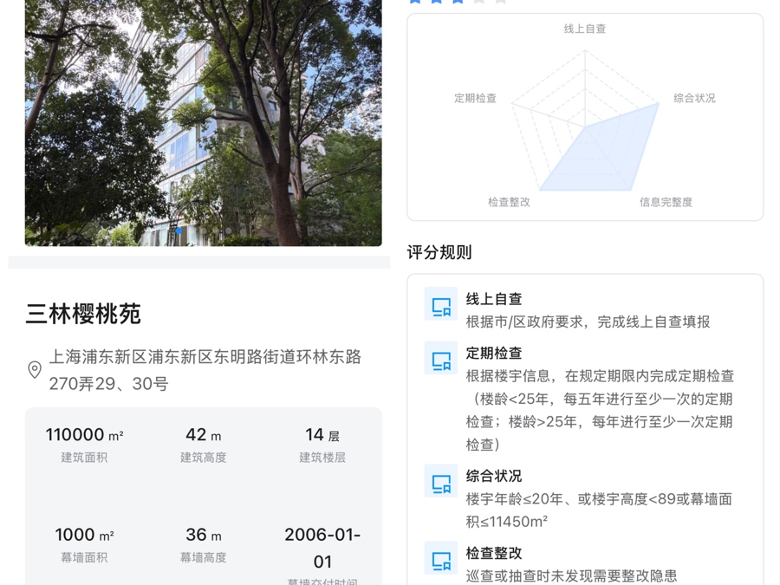The width and height of the screenshot is (780, 585).
Task: Tap the blue carousel dot on photo
Action: click(179, 231)
